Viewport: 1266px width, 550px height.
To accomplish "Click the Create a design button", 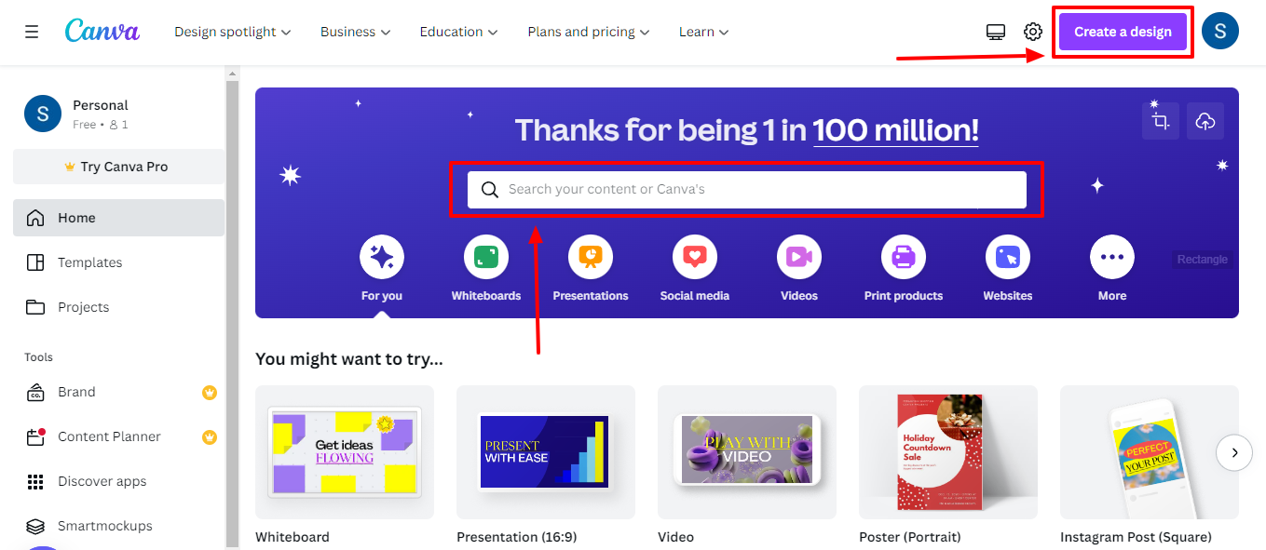I will pyautogui.click(x=1123, y=32).
